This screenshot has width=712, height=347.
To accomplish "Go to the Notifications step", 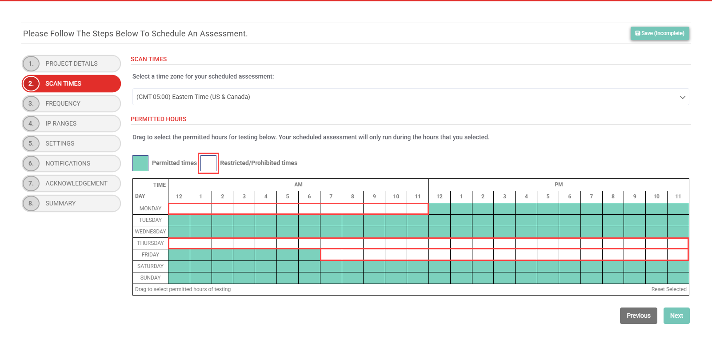I will (71, 163).
